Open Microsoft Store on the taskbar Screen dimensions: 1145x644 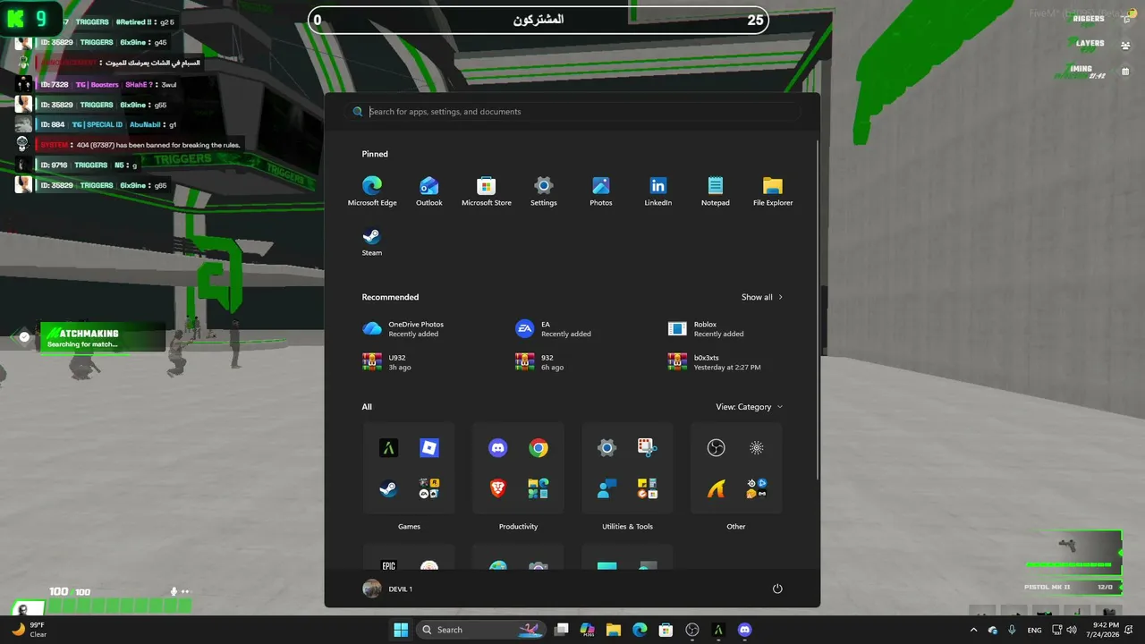(666, 630)
